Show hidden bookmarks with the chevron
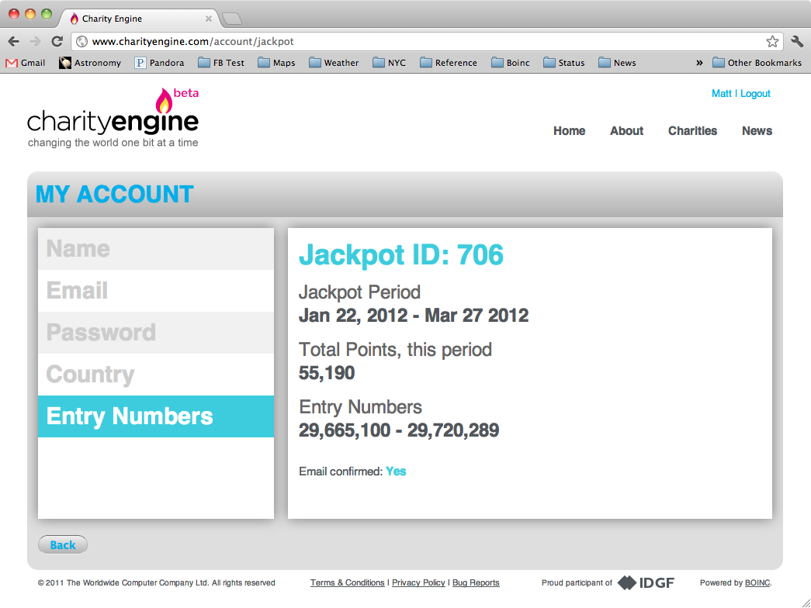This screenshot has width=811, height=608. tap(699, 63)
